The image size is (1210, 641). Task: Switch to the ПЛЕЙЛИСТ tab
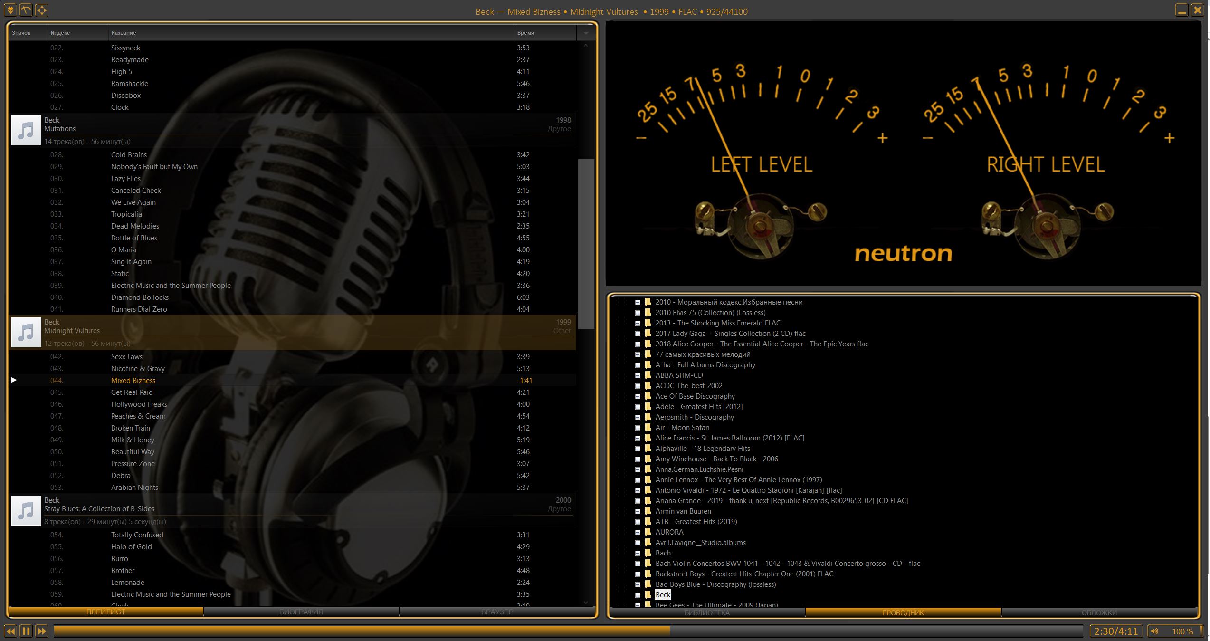106,612
